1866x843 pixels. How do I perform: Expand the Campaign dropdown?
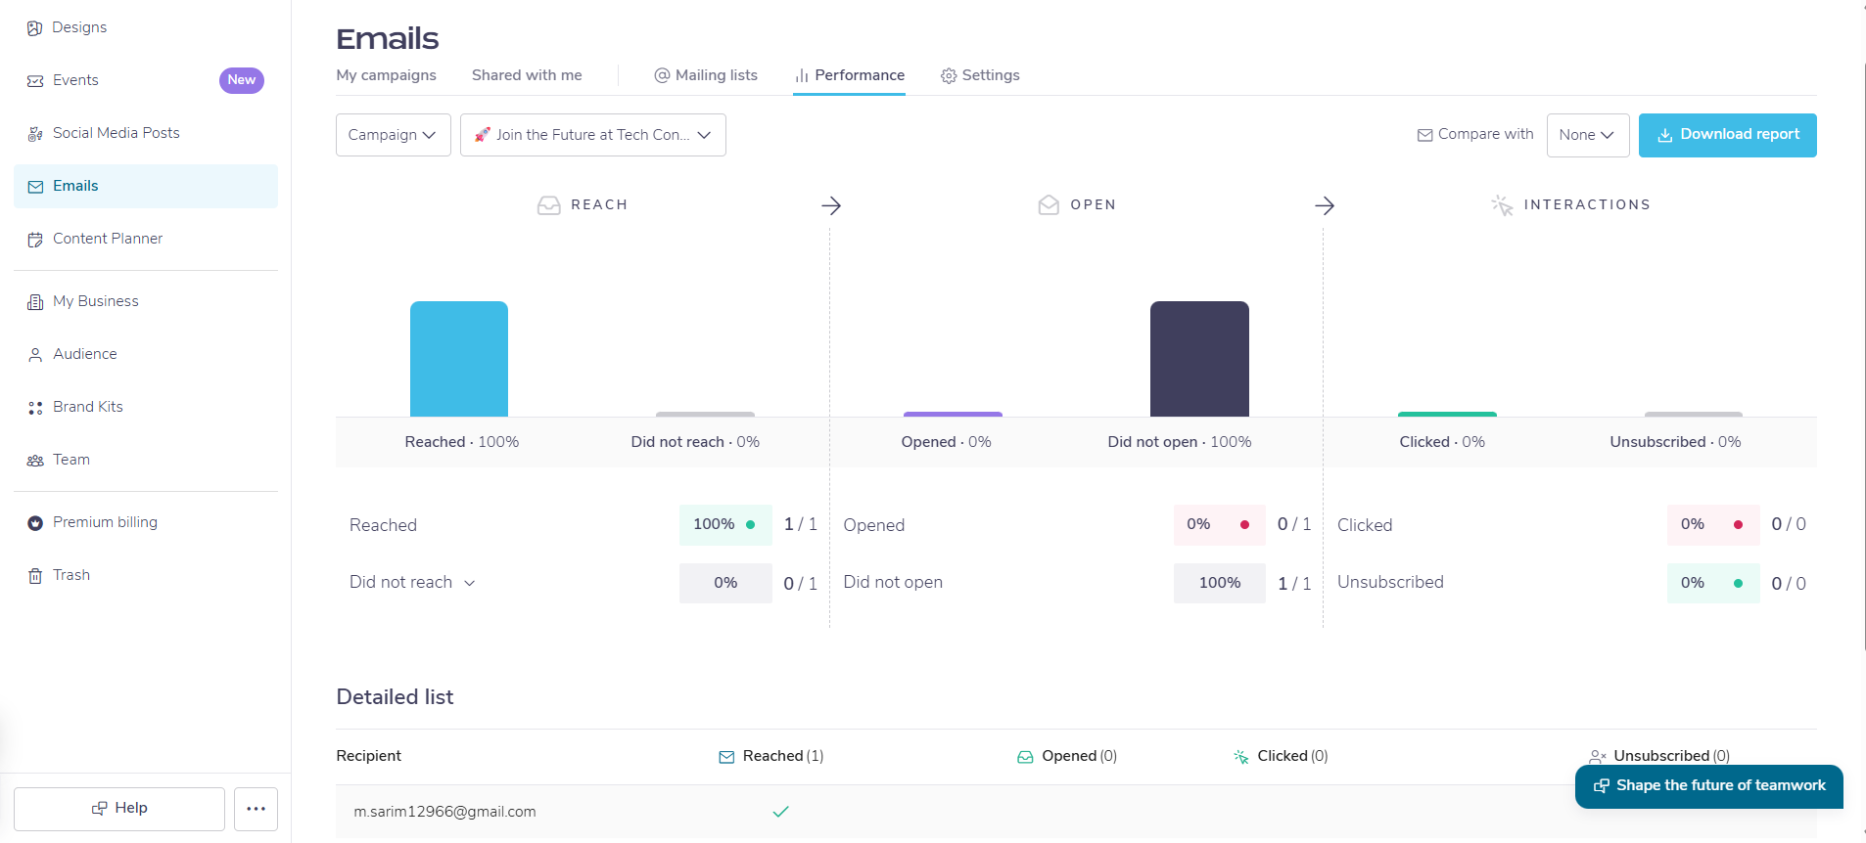(394, 135)
